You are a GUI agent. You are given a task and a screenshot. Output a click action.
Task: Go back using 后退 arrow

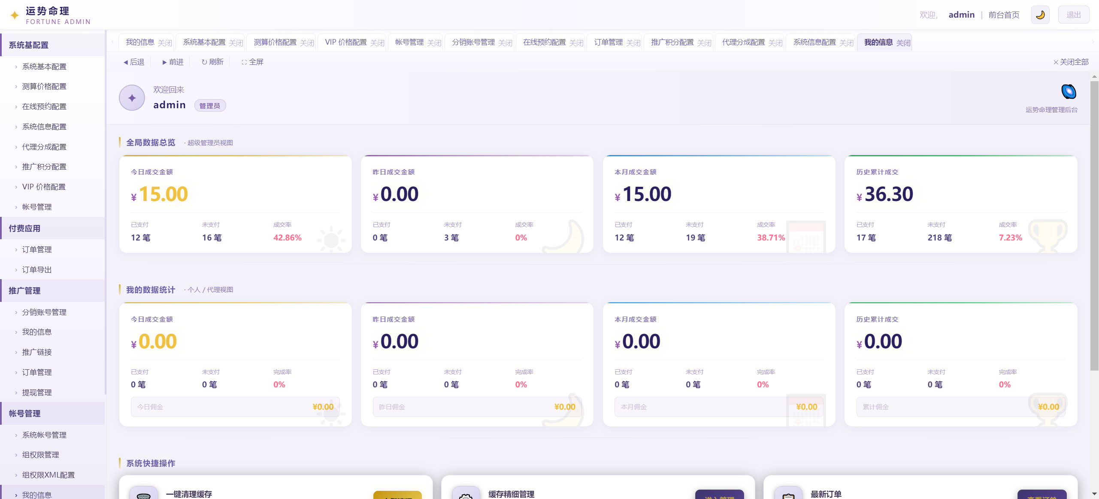tap(134, 62)
